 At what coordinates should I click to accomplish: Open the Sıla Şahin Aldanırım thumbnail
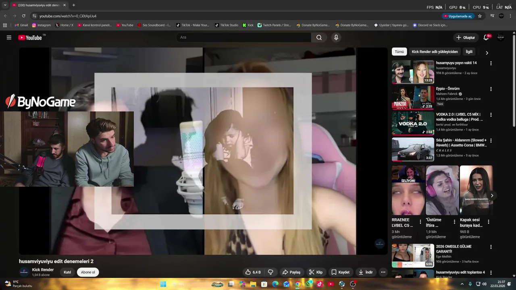pos(413,149)
